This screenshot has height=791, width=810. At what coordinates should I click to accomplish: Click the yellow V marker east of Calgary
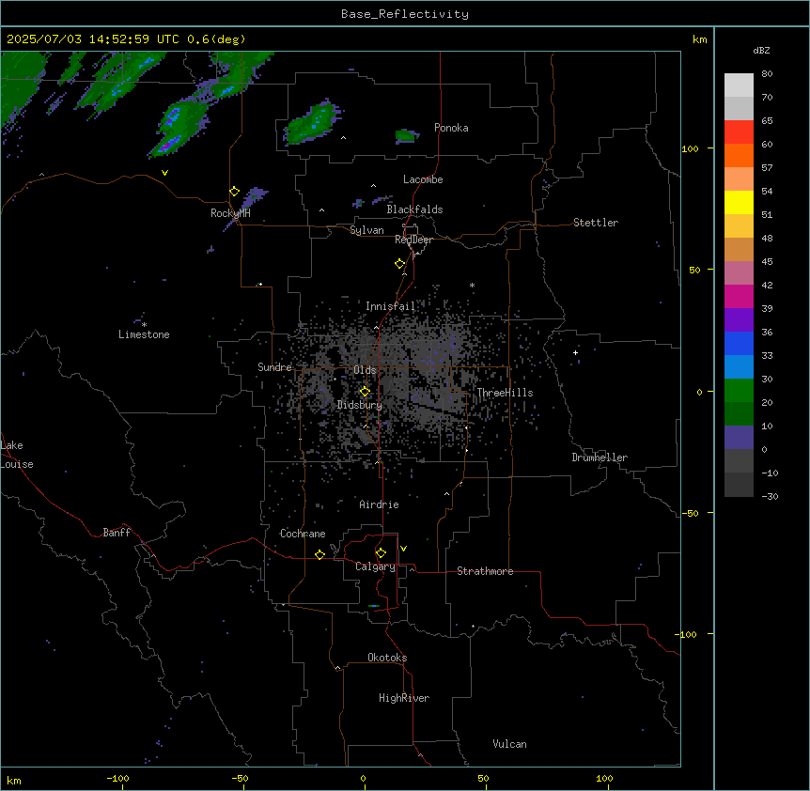[403, 549]
